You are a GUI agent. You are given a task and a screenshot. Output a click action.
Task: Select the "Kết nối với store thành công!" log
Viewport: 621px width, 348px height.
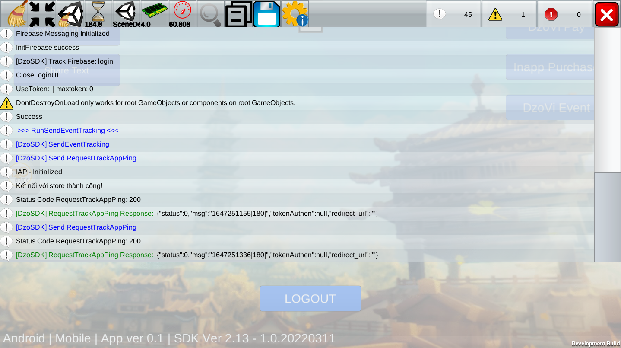tap(297, 186)
